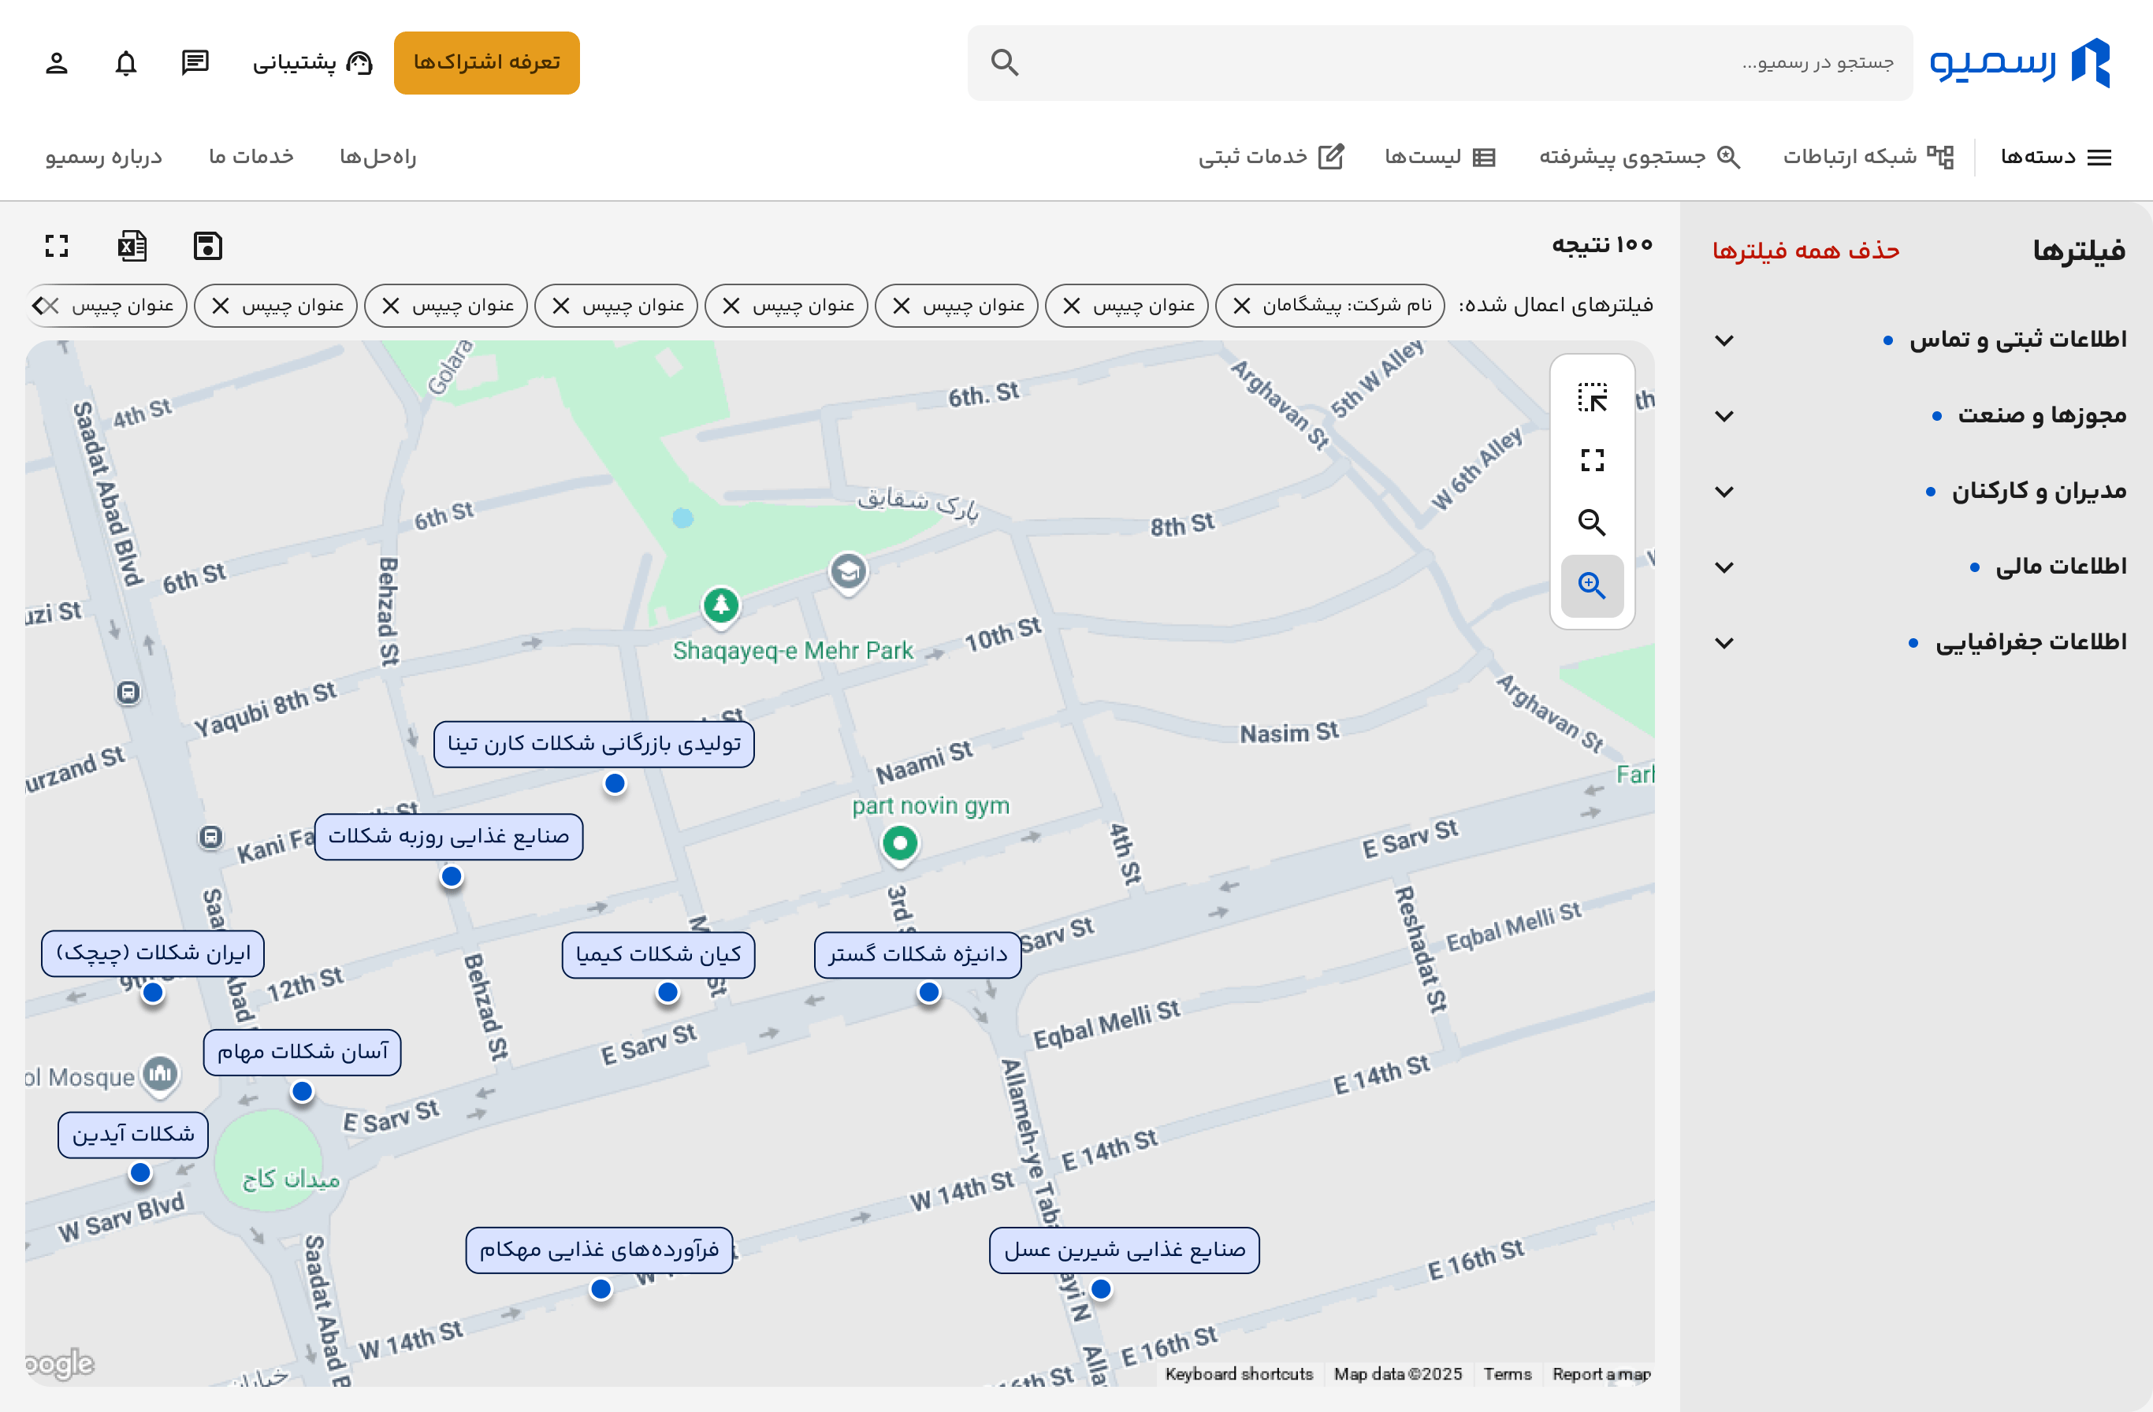Select pin under صنایع غذایی روزبه شکلات
The height and width of the screenshot is (1412, 2153).
pos(452,875)
